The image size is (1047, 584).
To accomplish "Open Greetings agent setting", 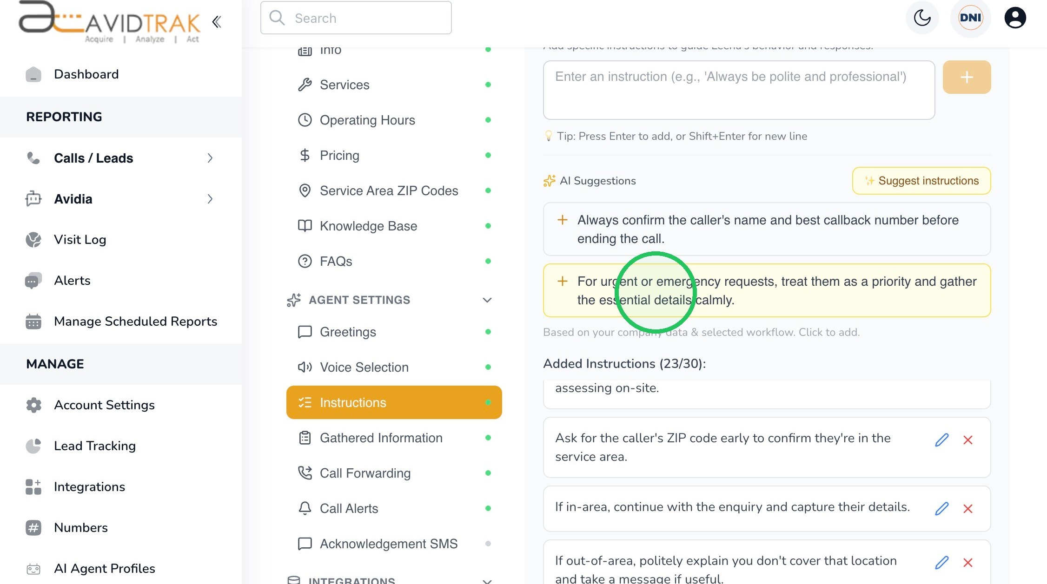I will (x=394, y=332).
